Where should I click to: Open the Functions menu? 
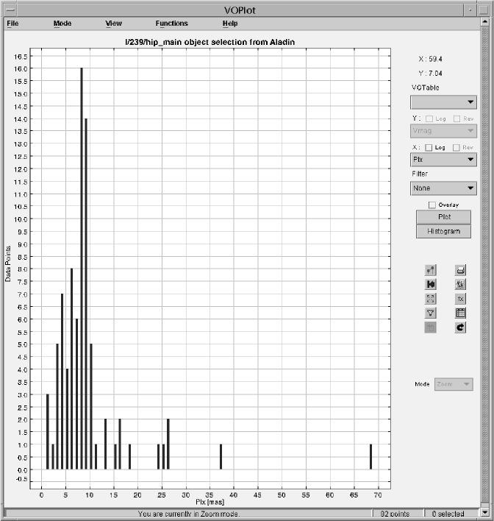(x=171, y=24)
